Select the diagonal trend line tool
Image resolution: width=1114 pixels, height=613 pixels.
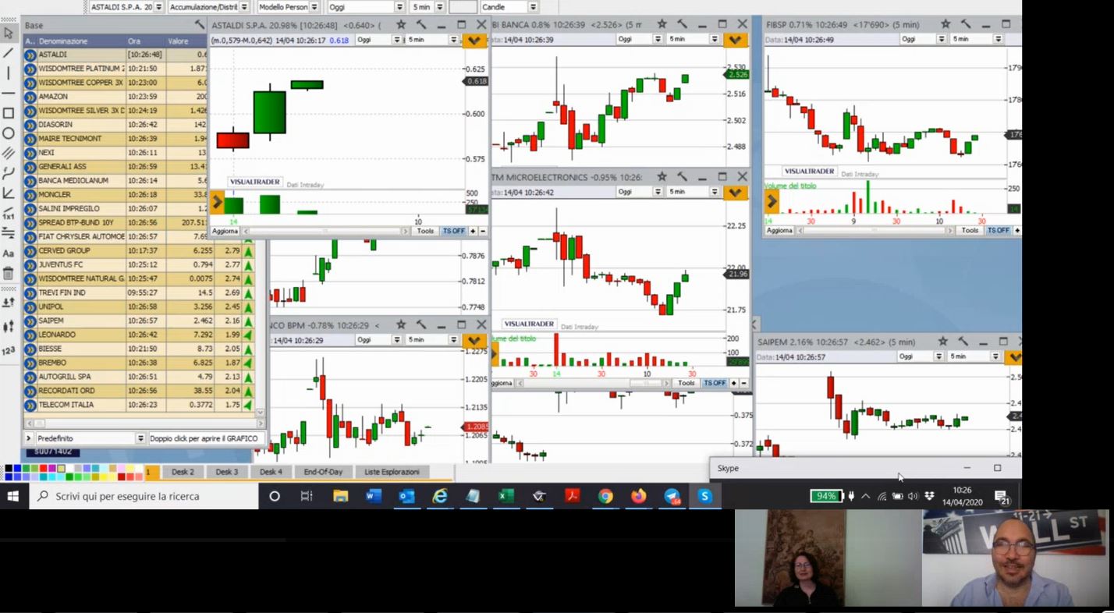(x=9, y=53)
